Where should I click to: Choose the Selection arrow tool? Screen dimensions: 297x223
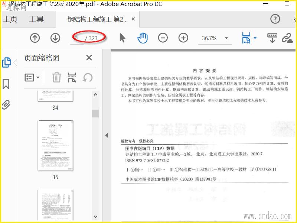pyautogui.click(x=123, y=38)
